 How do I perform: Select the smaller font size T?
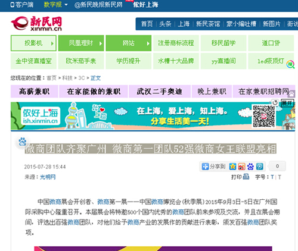tap(280, 177)
